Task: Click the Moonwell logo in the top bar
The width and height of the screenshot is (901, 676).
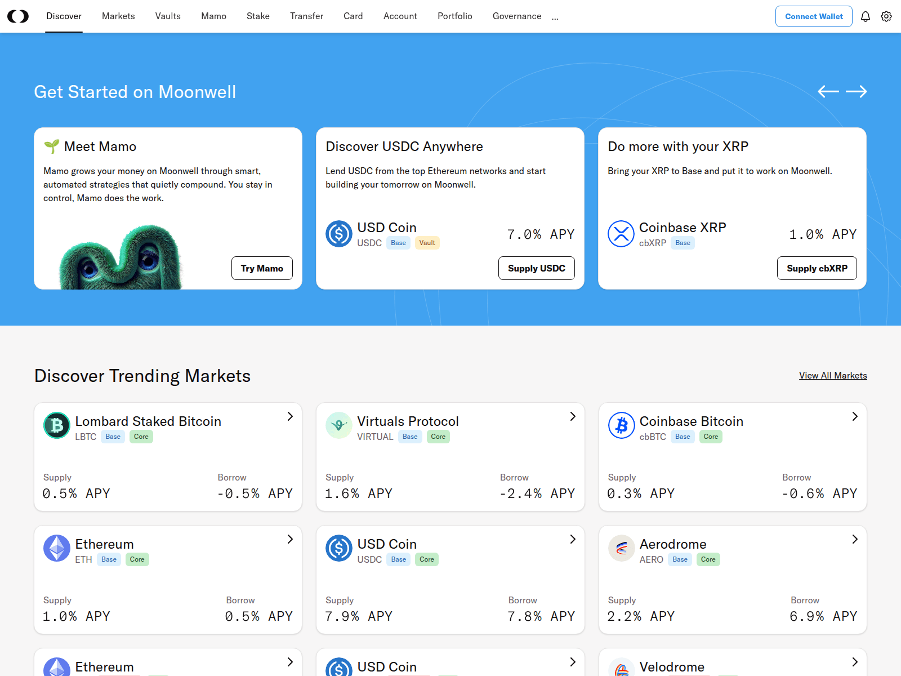Action: (19, 16)
